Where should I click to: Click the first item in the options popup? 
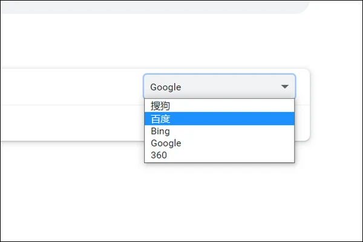tap(181, 106)
